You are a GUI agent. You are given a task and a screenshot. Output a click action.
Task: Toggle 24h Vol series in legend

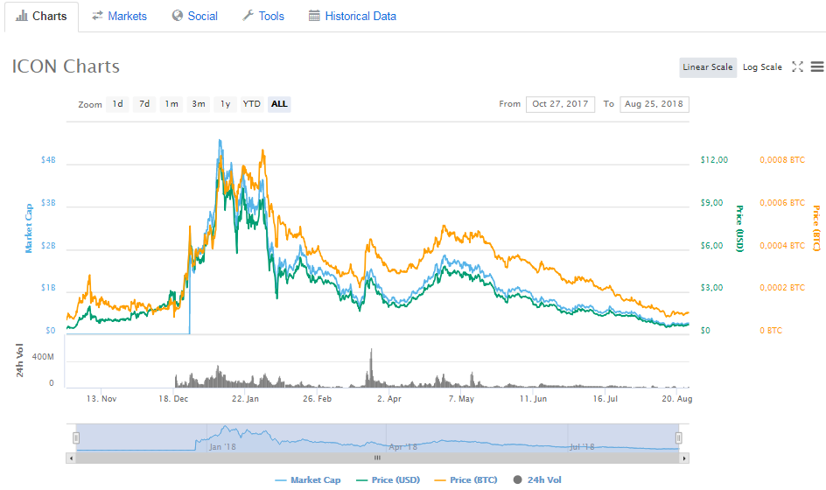[x=537, y=480]
